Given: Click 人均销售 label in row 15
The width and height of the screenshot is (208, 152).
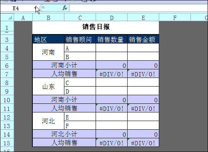Looking at the screenshot, I should [x=64, y=143].
